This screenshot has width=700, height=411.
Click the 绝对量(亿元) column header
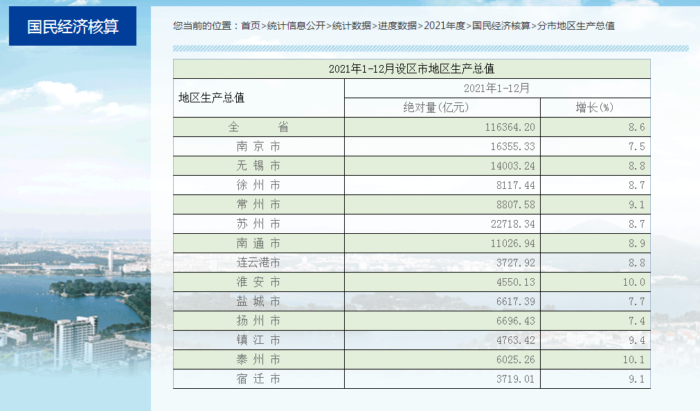[441, 108]
